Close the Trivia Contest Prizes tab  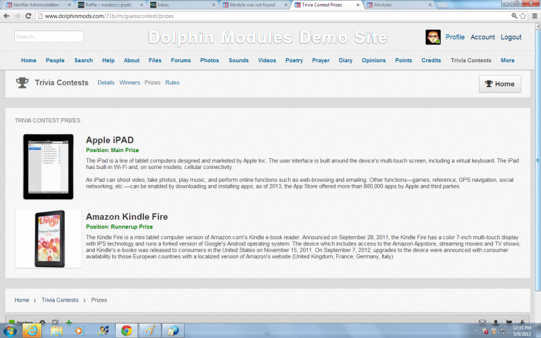pyautogui.click(x=358, y=5)
